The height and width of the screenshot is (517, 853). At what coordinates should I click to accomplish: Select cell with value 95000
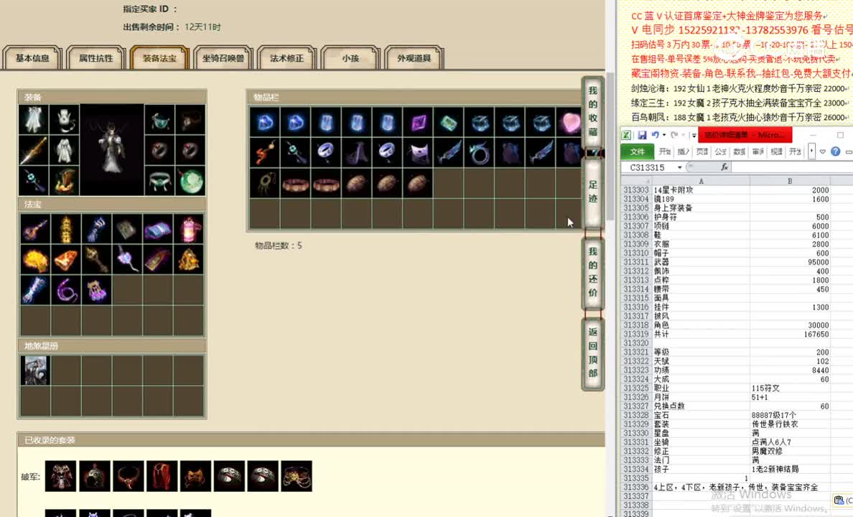(790, 262)
